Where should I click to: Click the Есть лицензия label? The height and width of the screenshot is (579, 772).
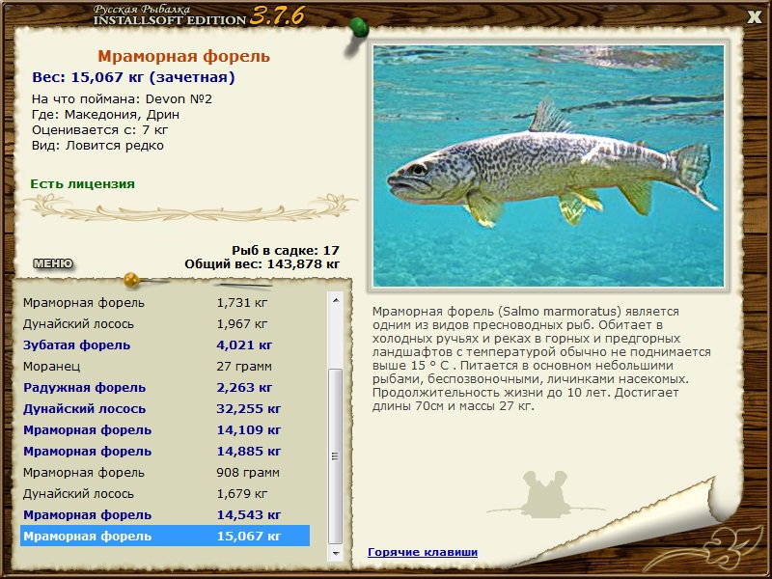pyautogui.click(x=82, y=184)
